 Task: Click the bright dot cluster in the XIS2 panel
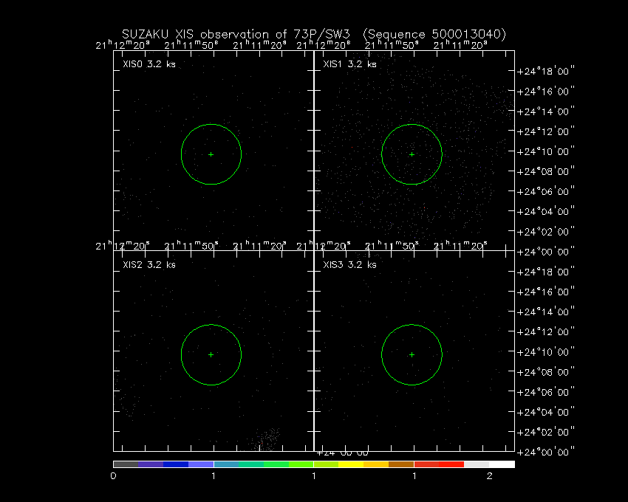click(x=266, y=439)
